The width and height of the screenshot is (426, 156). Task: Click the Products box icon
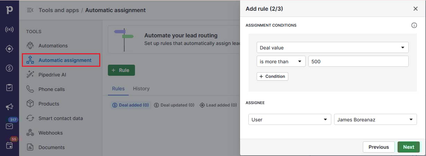tap(30, 104)
